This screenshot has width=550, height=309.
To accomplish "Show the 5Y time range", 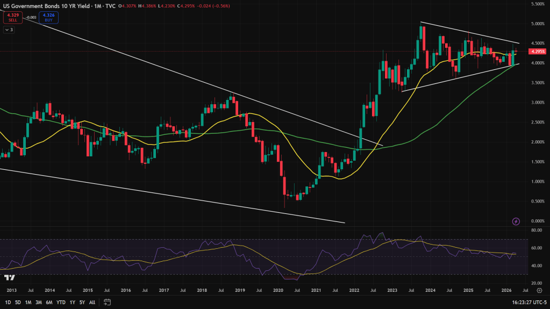I will [x=82, y=302].
